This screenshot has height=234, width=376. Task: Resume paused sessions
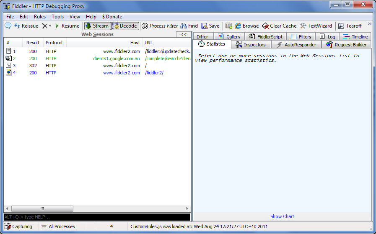coord(67,26)
